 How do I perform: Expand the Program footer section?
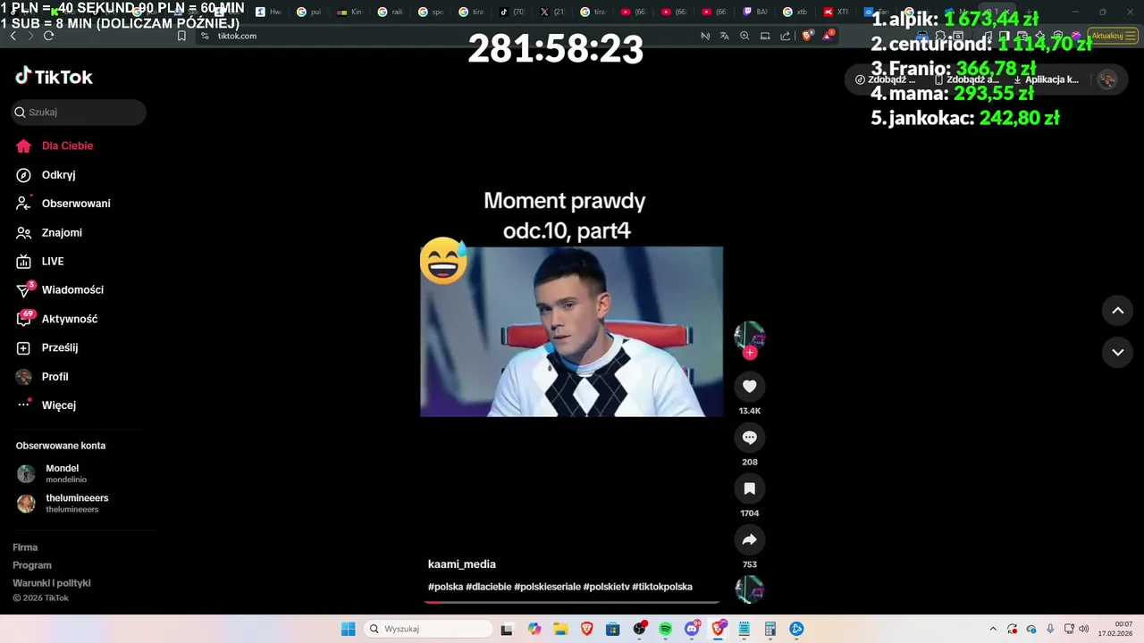(32, 565)
